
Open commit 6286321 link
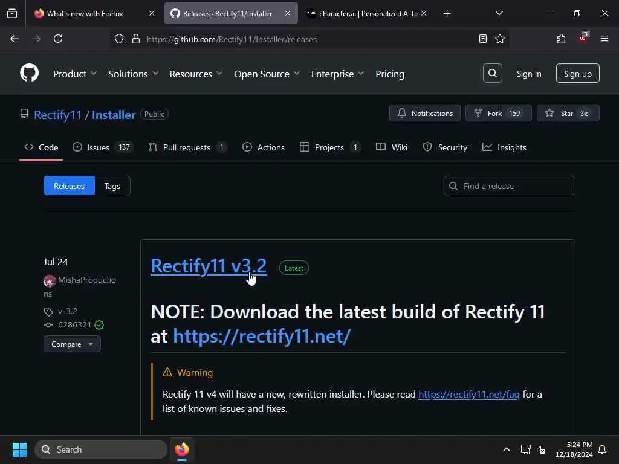pyautogui.click(x=74, y=324)
